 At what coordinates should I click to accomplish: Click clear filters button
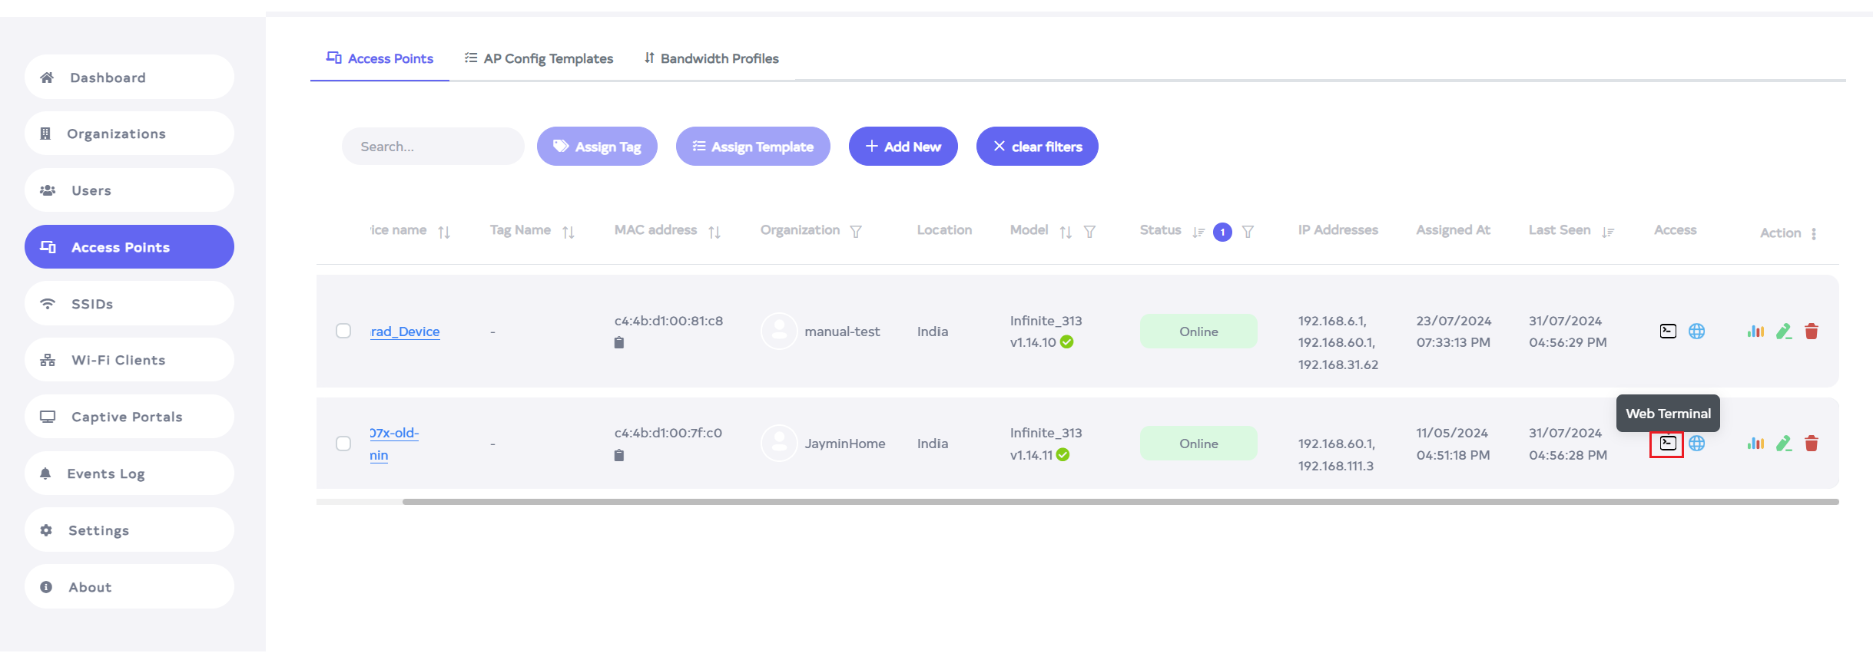pyautogui.click(x=1036, y=147)
